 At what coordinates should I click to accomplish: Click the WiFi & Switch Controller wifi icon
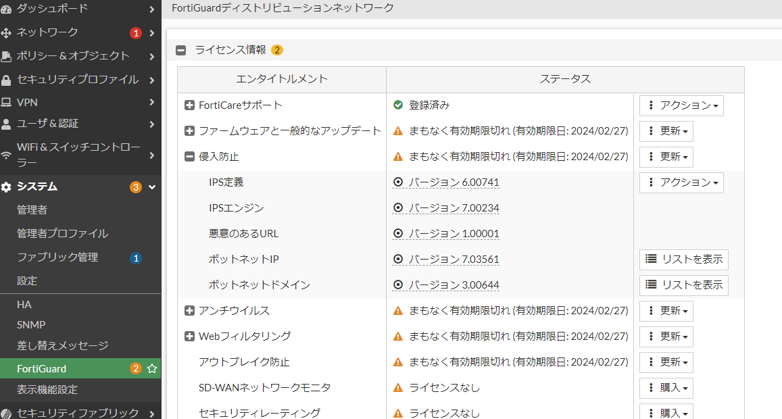pyautogui.click(x=6, y=155)
